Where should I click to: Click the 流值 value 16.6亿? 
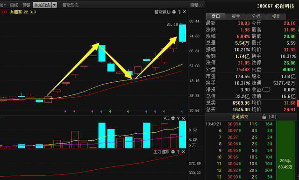tap(288, 96)
